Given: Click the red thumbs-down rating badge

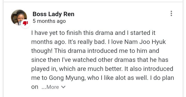Looking at the screenshot, I should click(x=25, y=23).
